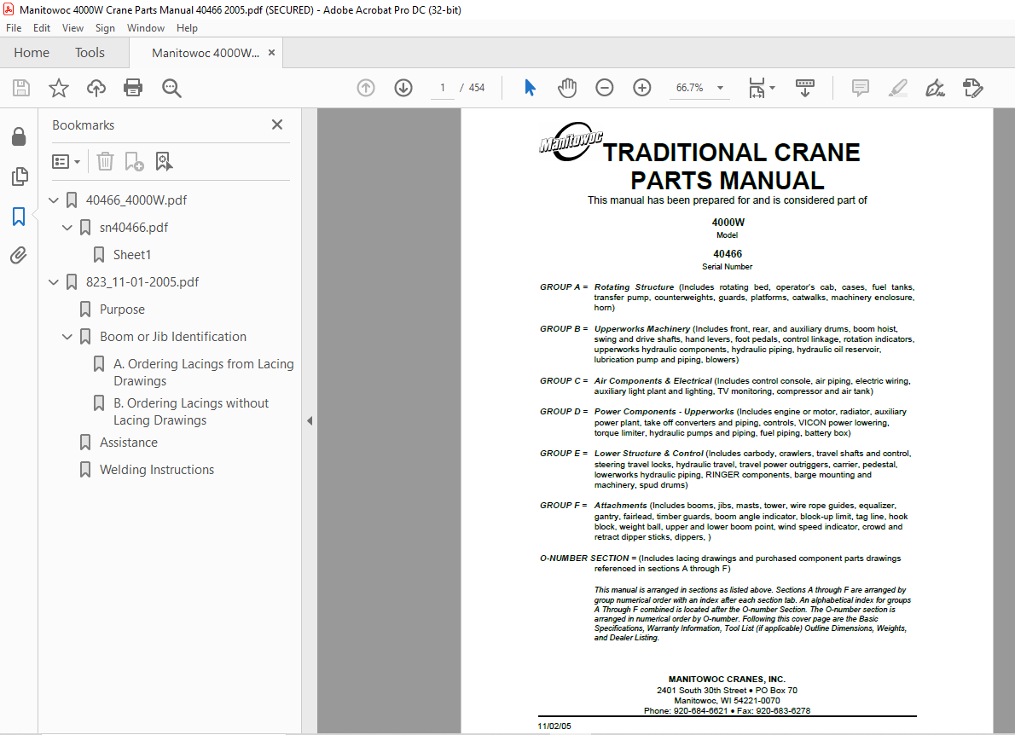
Task: Click scrolling mode keyboard icon
Action: pos(805,88)
